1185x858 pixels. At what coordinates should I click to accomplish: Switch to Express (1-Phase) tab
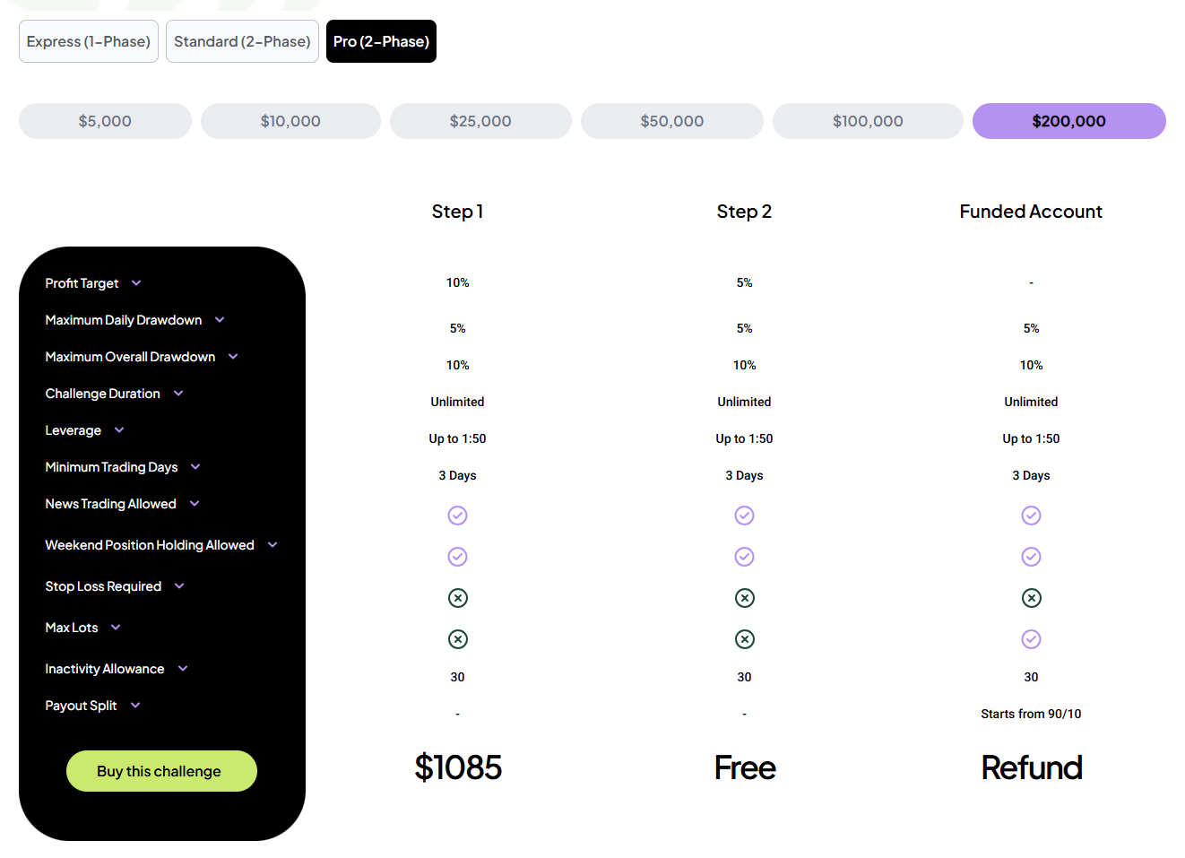point(89,41)
